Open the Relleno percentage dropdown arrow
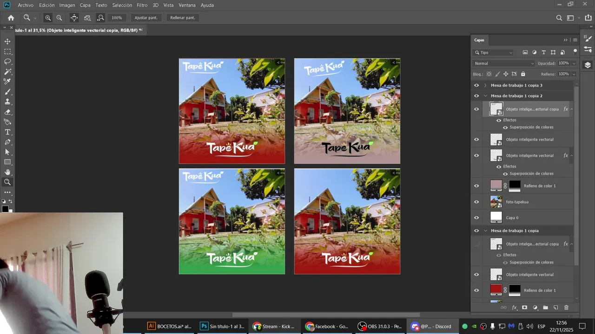 574,74
